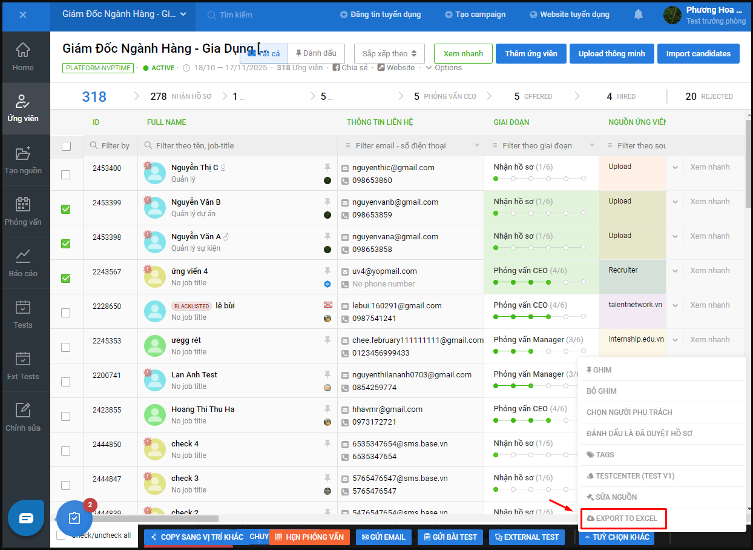Click the Thêm ứng viên button

(531, 54)
